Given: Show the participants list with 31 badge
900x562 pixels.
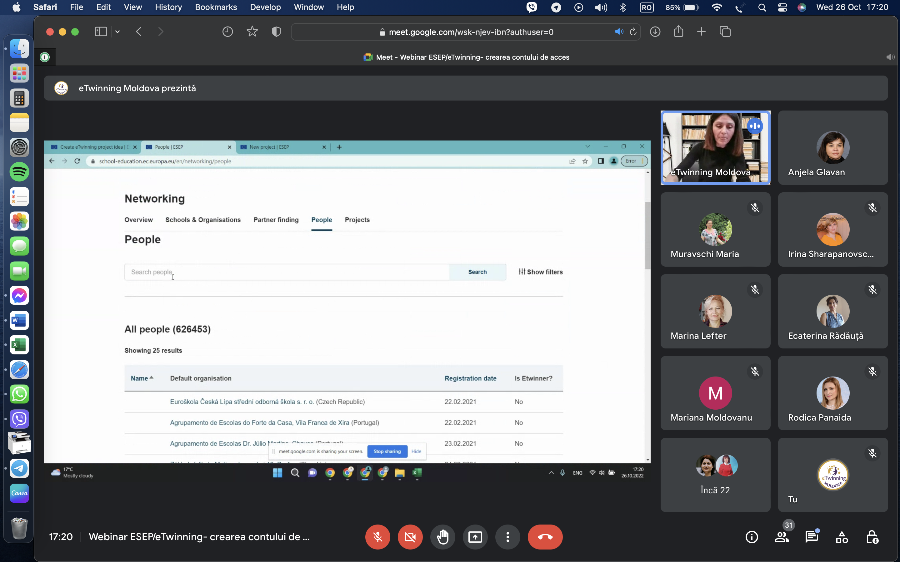Looking at the screenshot, I should 782,537.
